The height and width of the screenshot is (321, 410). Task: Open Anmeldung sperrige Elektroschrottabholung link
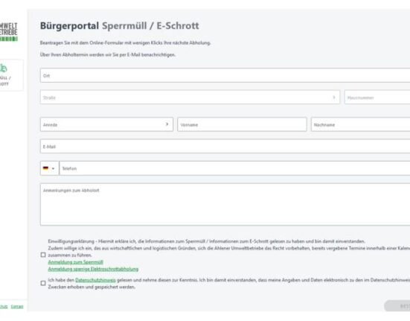pos(93,269)
